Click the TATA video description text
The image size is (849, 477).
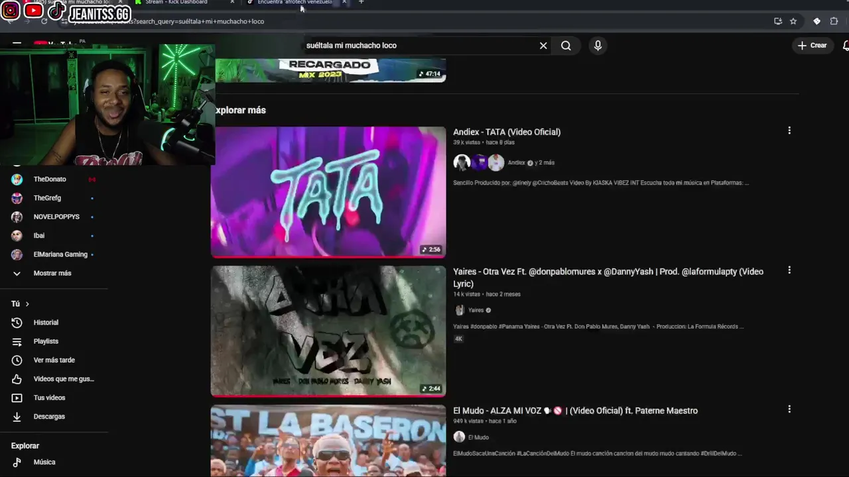click(601, 183)
